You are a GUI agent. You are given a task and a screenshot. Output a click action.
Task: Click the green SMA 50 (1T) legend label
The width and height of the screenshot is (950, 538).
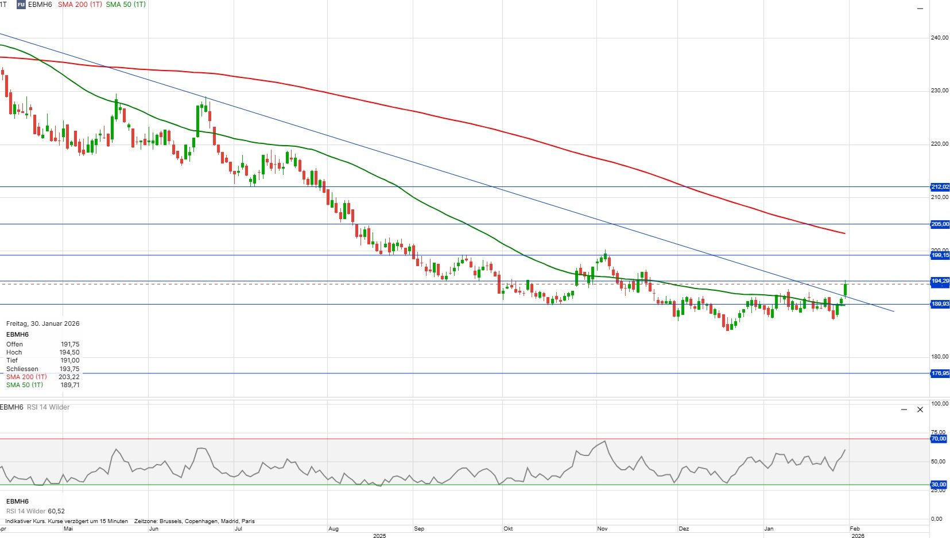point(126,5)
